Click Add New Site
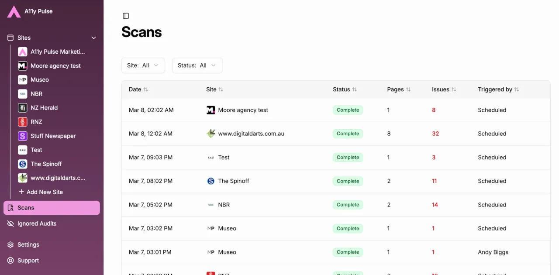The width and height of the screenshot is (559, 275). (x=41, y=192)
